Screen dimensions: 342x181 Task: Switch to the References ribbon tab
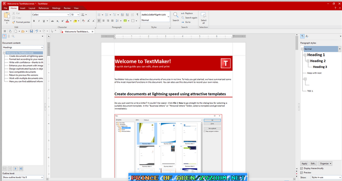click(44, 8)
